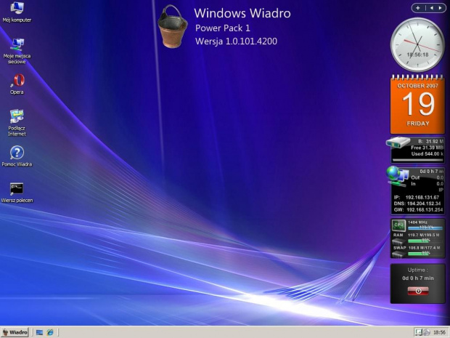This screenshot has width=450, height=338.
Task: Click the drive icon in disk gadget
Action: (x=398, y=142)
